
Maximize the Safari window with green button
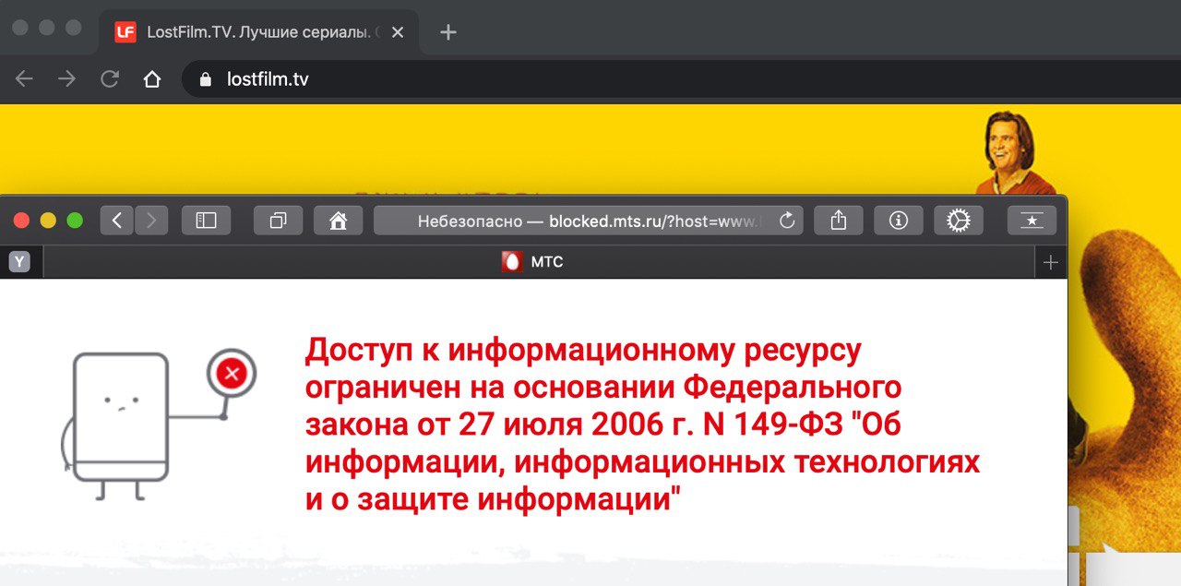coord(75,221)
